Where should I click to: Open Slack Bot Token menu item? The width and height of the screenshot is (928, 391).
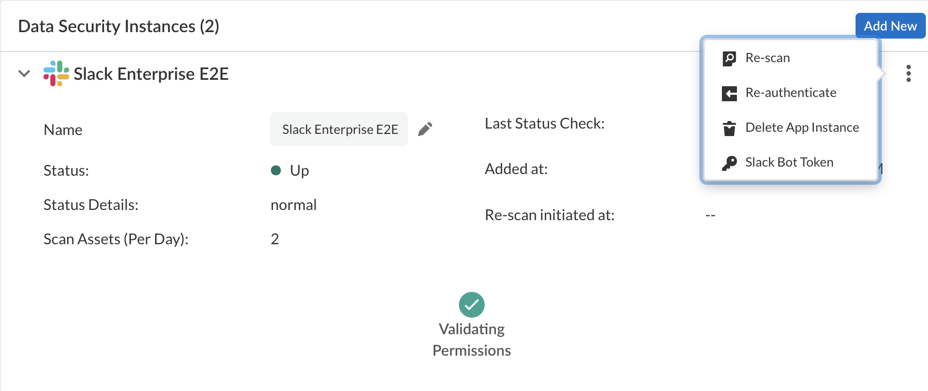click(x=789, y=162)
